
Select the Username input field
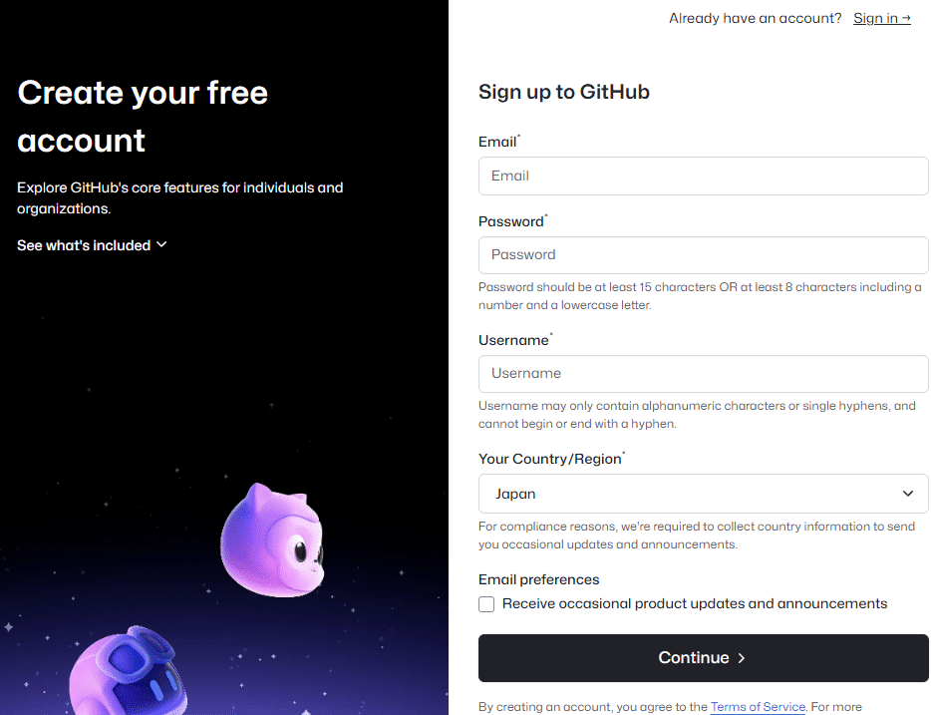point(703,374)
